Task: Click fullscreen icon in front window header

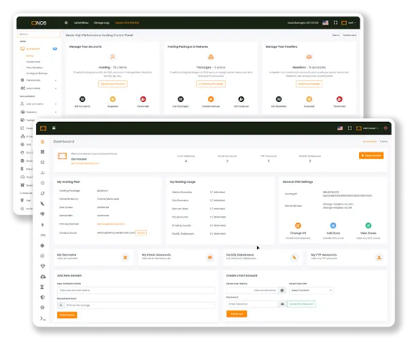Action: (350, 129)
